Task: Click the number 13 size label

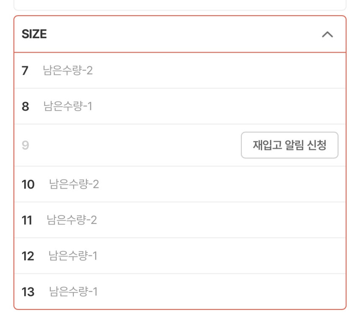Action: pos(28,292)
